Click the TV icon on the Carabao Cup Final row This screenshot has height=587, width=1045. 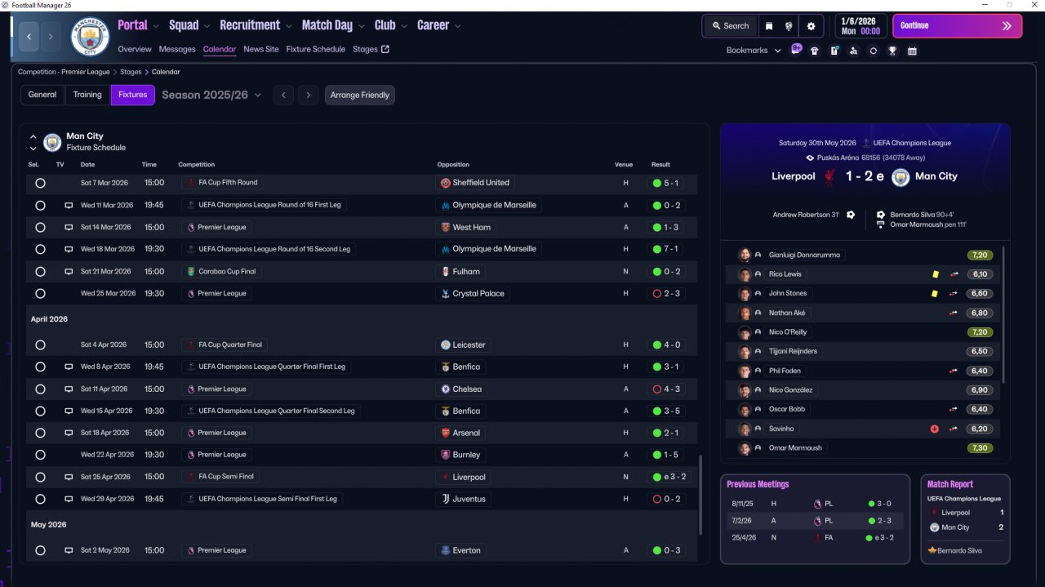[69, 272]
